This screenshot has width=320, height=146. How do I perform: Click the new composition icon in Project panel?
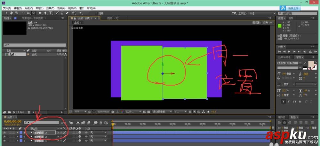point(15,112)
